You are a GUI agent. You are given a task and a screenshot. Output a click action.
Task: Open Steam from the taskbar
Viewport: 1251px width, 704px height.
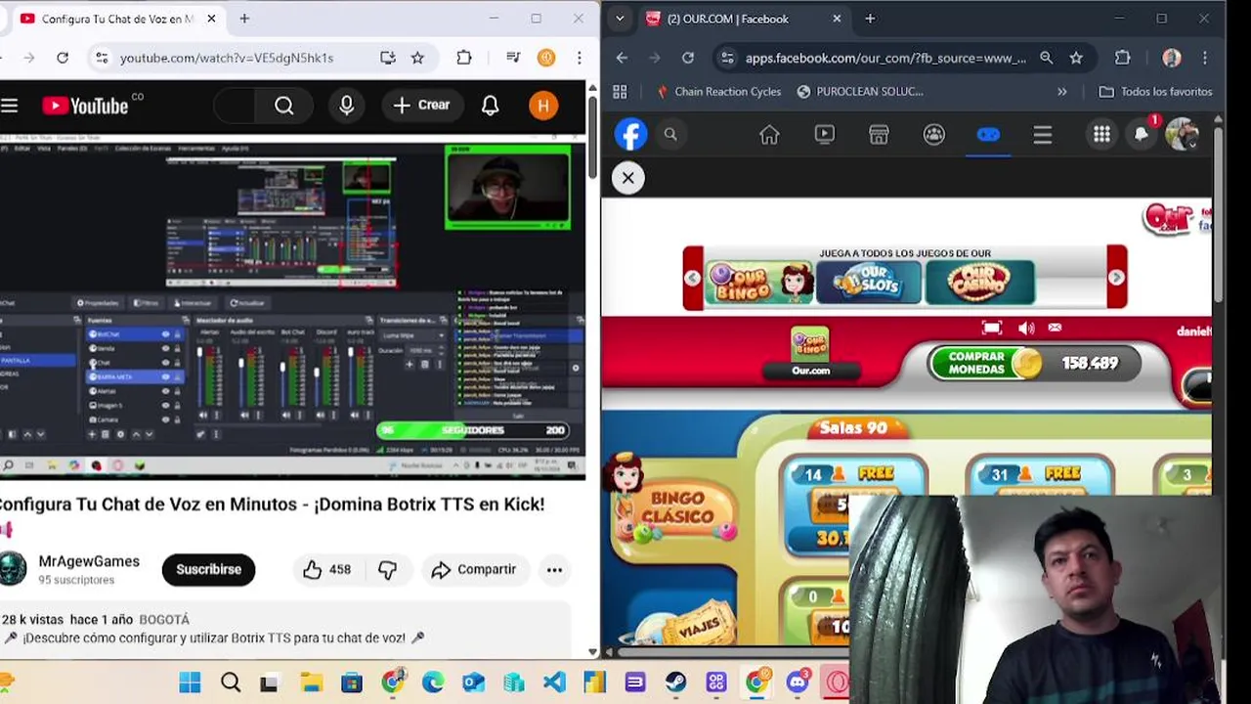pyautogui.click(x=675, y=682)
